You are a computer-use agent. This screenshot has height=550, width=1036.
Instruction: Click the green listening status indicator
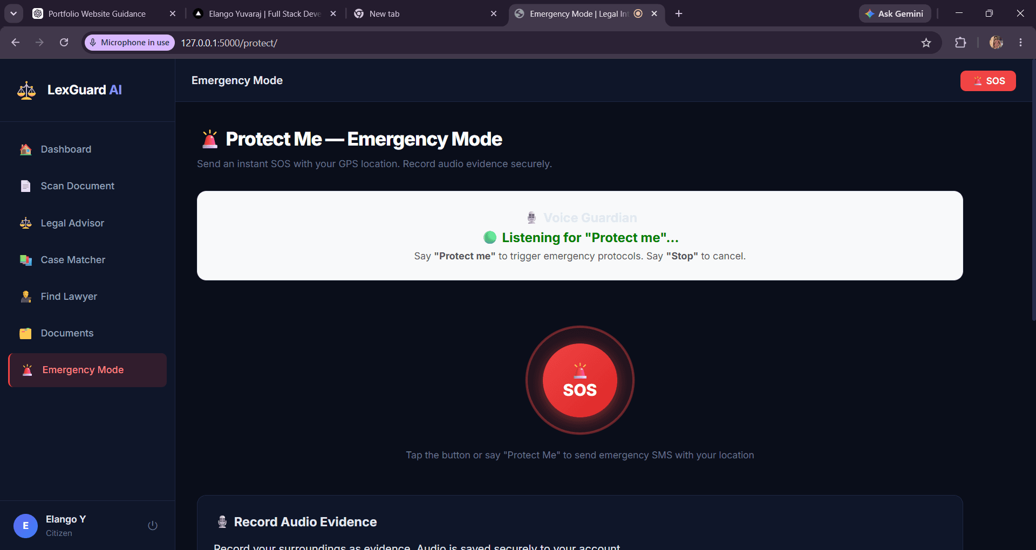pyautogui.click(x=490, y=237)
